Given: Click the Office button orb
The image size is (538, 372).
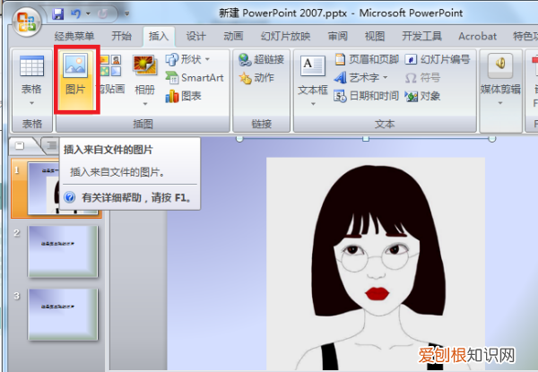Looking at the screenshot, I should (27, 22).
